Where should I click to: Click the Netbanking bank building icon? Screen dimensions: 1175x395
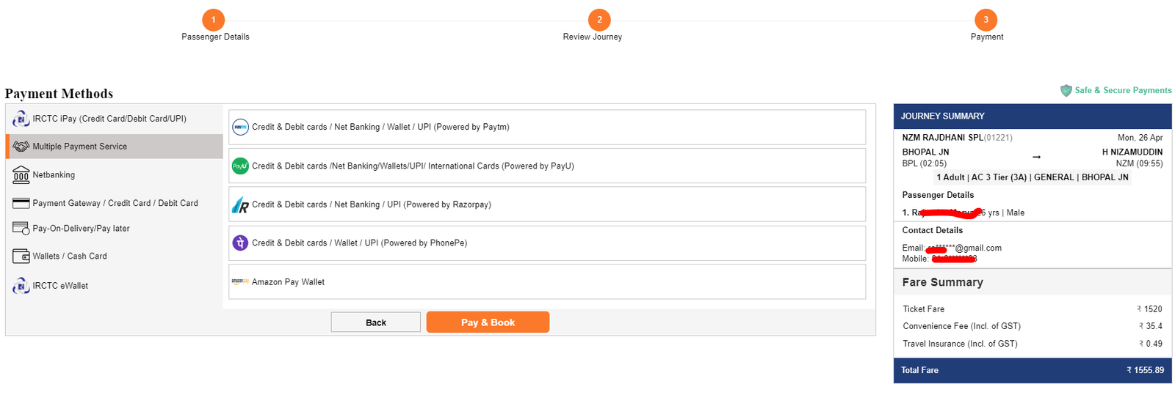pyautogui.click(x=21, y=174)
